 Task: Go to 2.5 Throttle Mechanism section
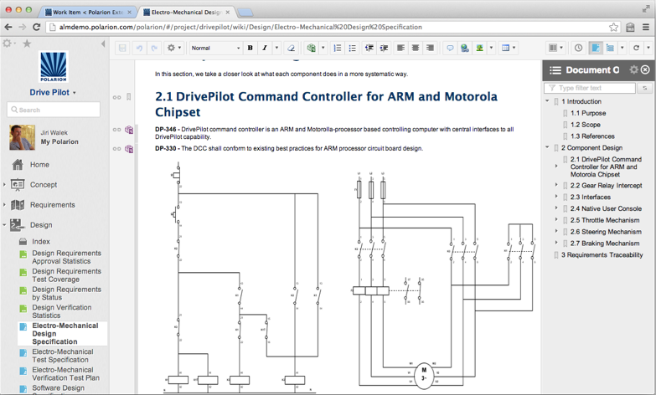point(605,220)
